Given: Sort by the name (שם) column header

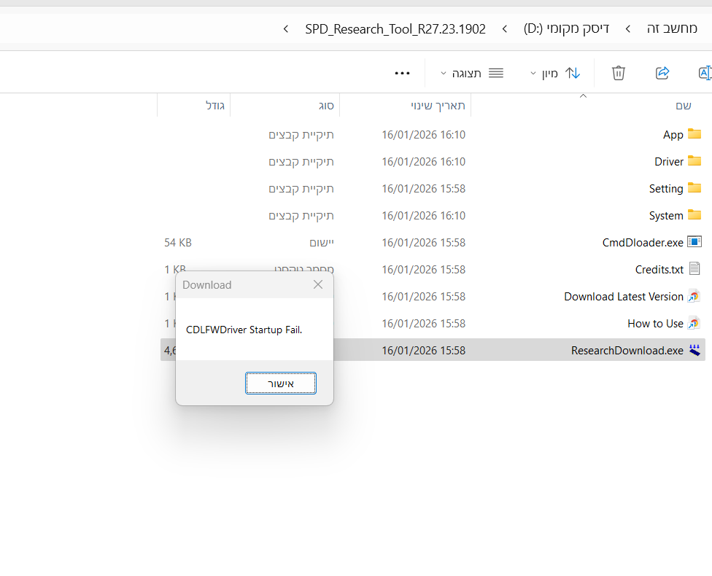Looking at the screenshot, I should pyautogui.click(x=683, y=106).
